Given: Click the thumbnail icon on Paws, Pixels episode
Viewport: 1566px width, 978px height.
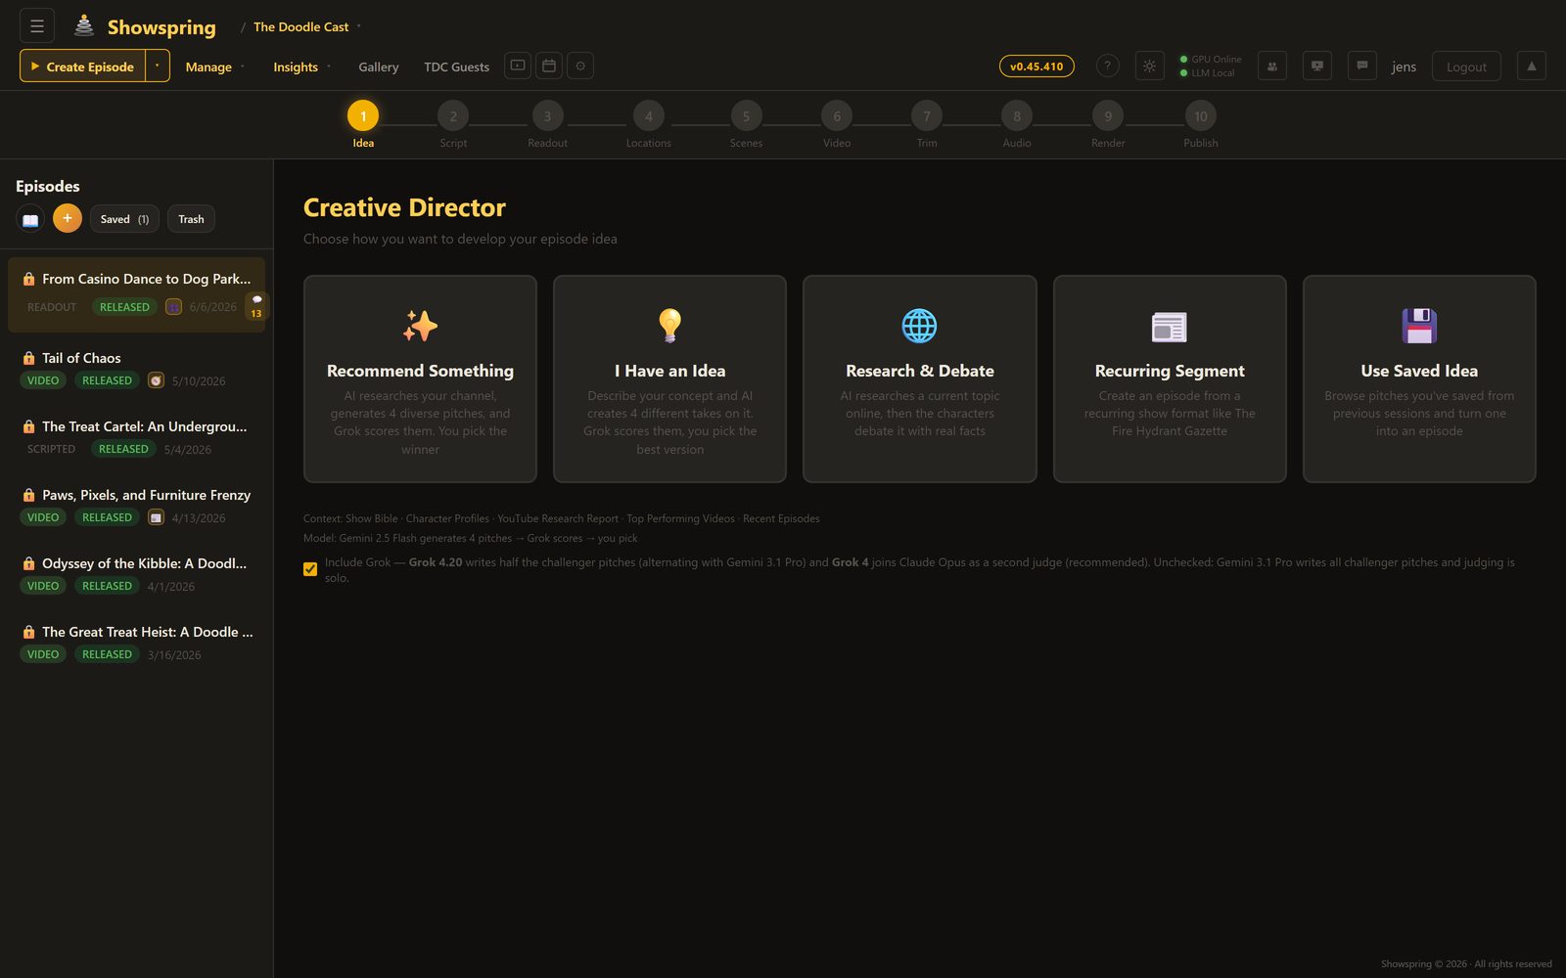Looking at the screenshot, I should [156, 517].
